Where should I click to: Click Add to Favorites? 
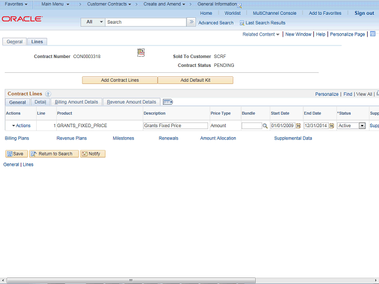click(325, 13)
